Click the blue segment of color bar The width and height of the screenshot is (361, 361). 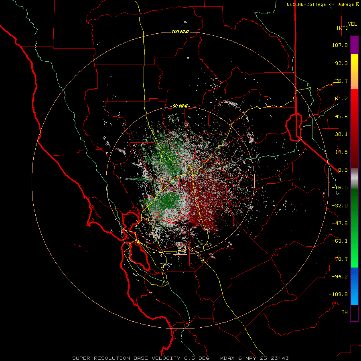click(354, 286)
